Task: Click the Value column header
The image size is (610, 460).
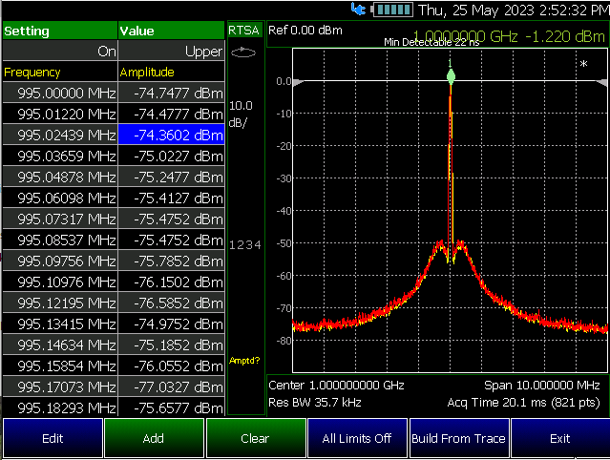Action: tap(172, 31)
